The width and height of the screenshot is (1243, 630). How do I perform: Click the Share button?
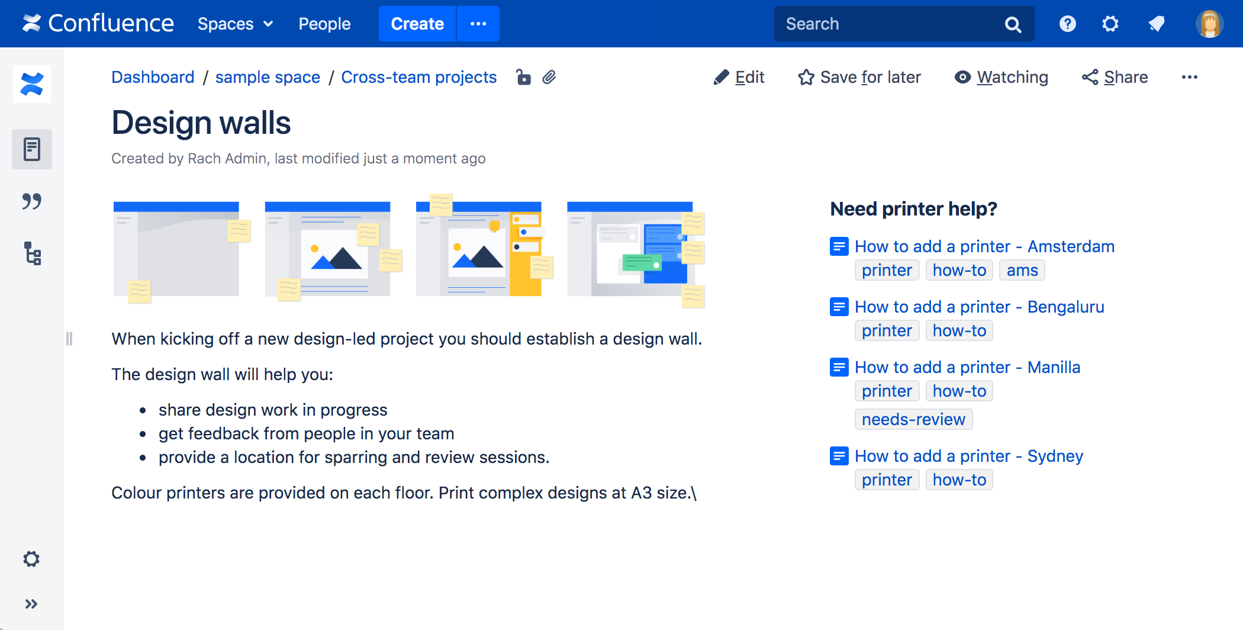click(1115, 78)
